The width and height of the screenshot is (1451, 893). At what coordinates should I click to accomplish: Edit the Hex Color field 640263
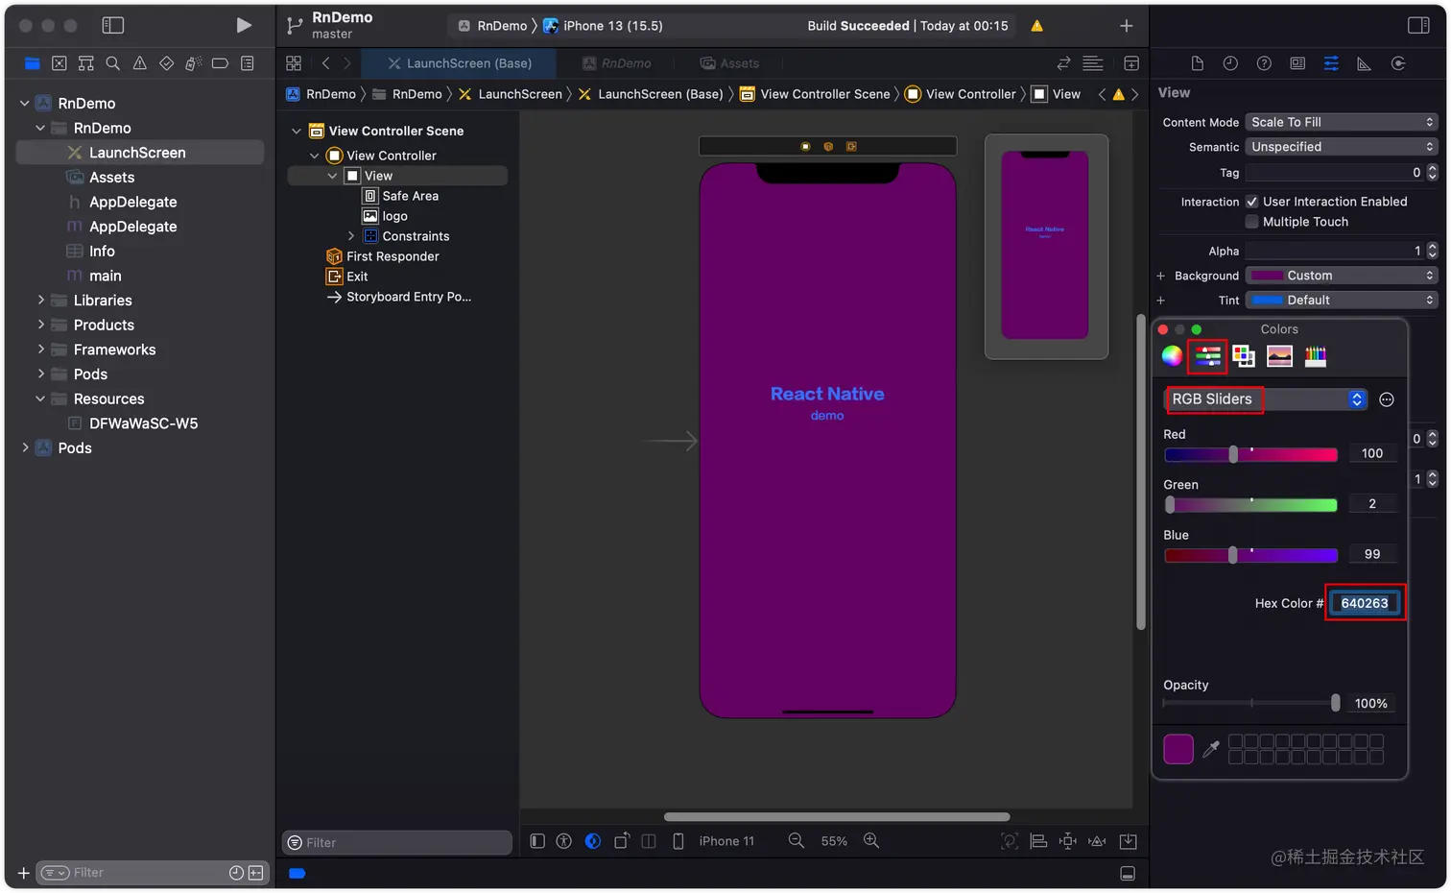[x=1365, y=603]
